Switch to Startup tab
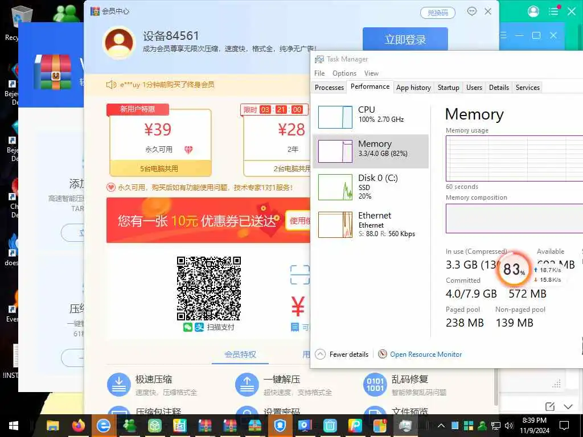This screenshot has height=437, width=583. pyautogui.click(x=448, y=87)
